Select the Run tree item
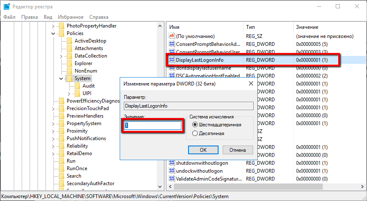 click(x=71, y=161)
